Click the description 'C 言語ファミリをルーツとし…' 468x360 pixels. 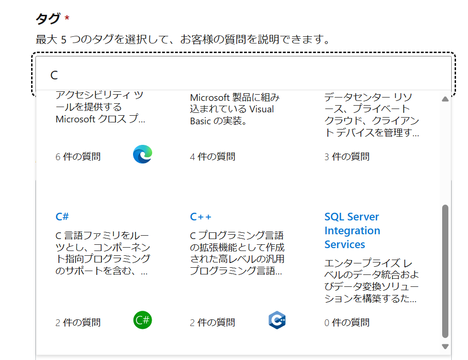click(x=103, y=253)
